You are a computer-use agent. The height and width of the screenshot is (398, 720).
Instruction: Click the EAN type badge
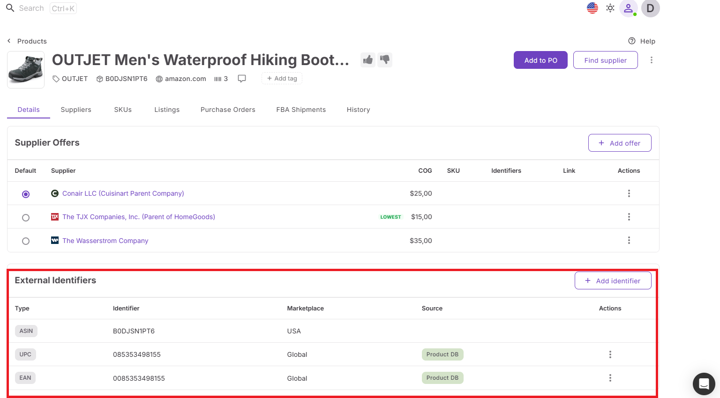[x=25, y=378]
